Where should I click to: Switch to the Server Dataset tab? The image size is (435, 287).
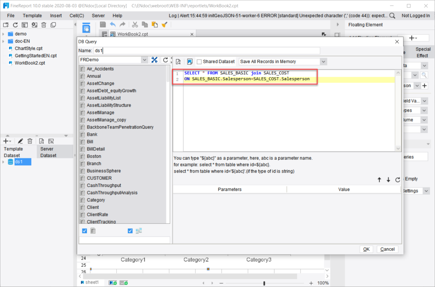pyautogui.click(x=55, y=152)
